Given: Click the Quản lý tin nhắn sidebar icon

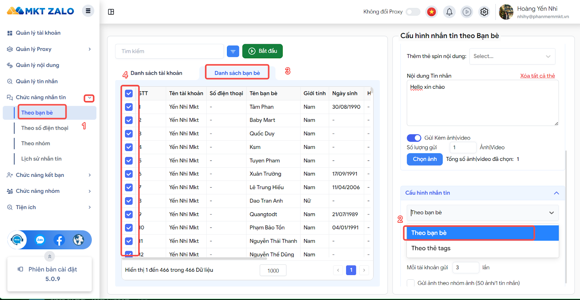Looking at the screenshot, I should pyautogui.click(x=10, y=82).
